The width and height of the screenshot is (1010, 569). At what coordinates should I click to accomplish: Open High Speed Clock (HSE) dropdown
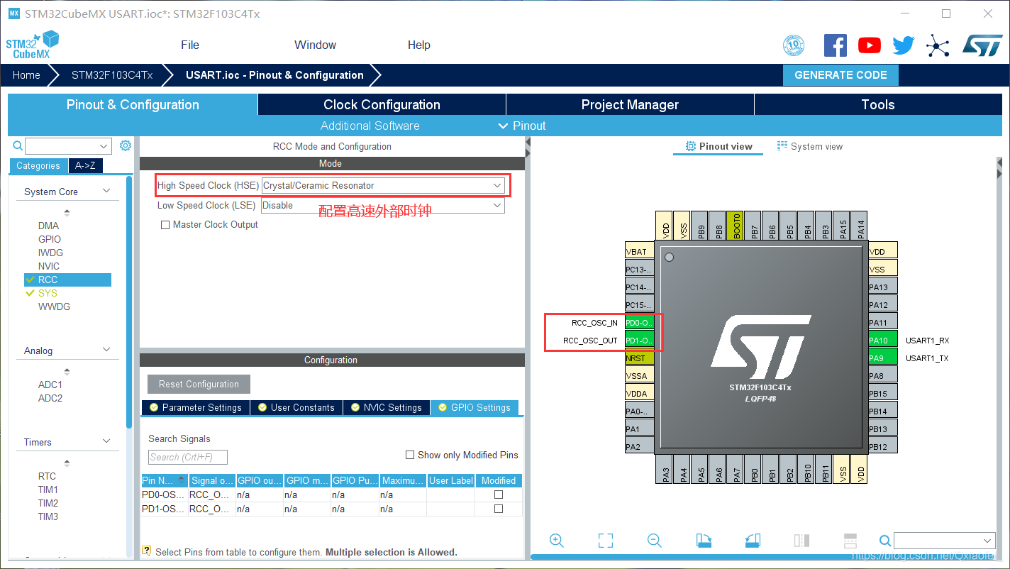pos(383,185)
